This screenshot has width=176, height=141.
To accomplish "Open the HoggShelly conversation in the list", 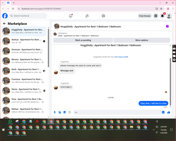I will pos(24,31).
